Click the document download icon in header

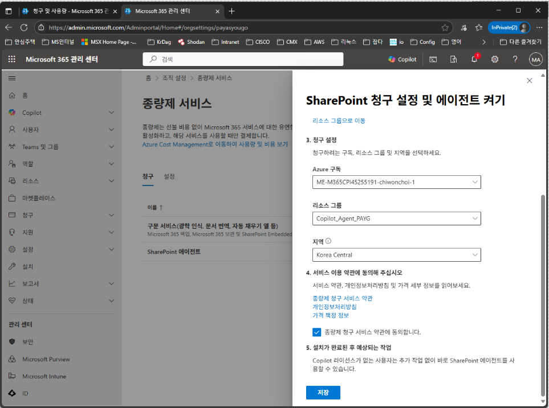point(453,59)
